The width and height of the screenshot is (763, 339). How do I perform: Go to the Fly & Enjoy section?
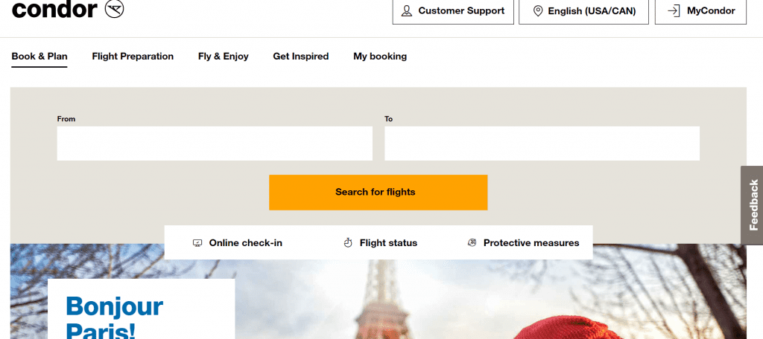coord(223,56)
